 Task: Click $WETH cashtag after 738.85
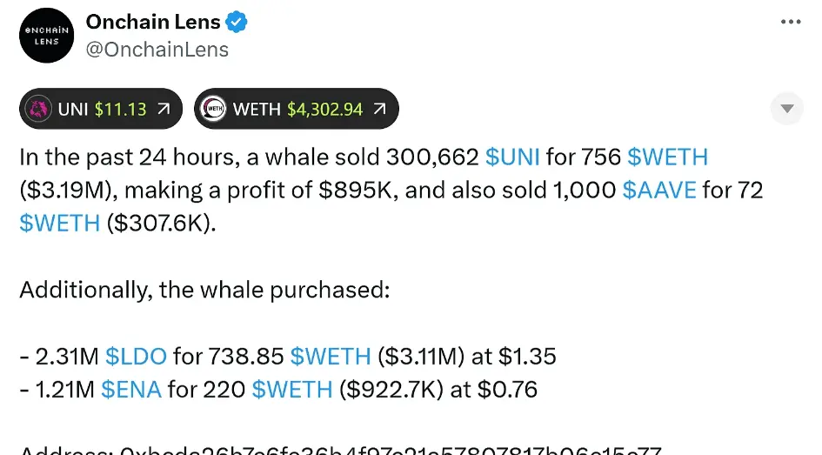(331, 357)
